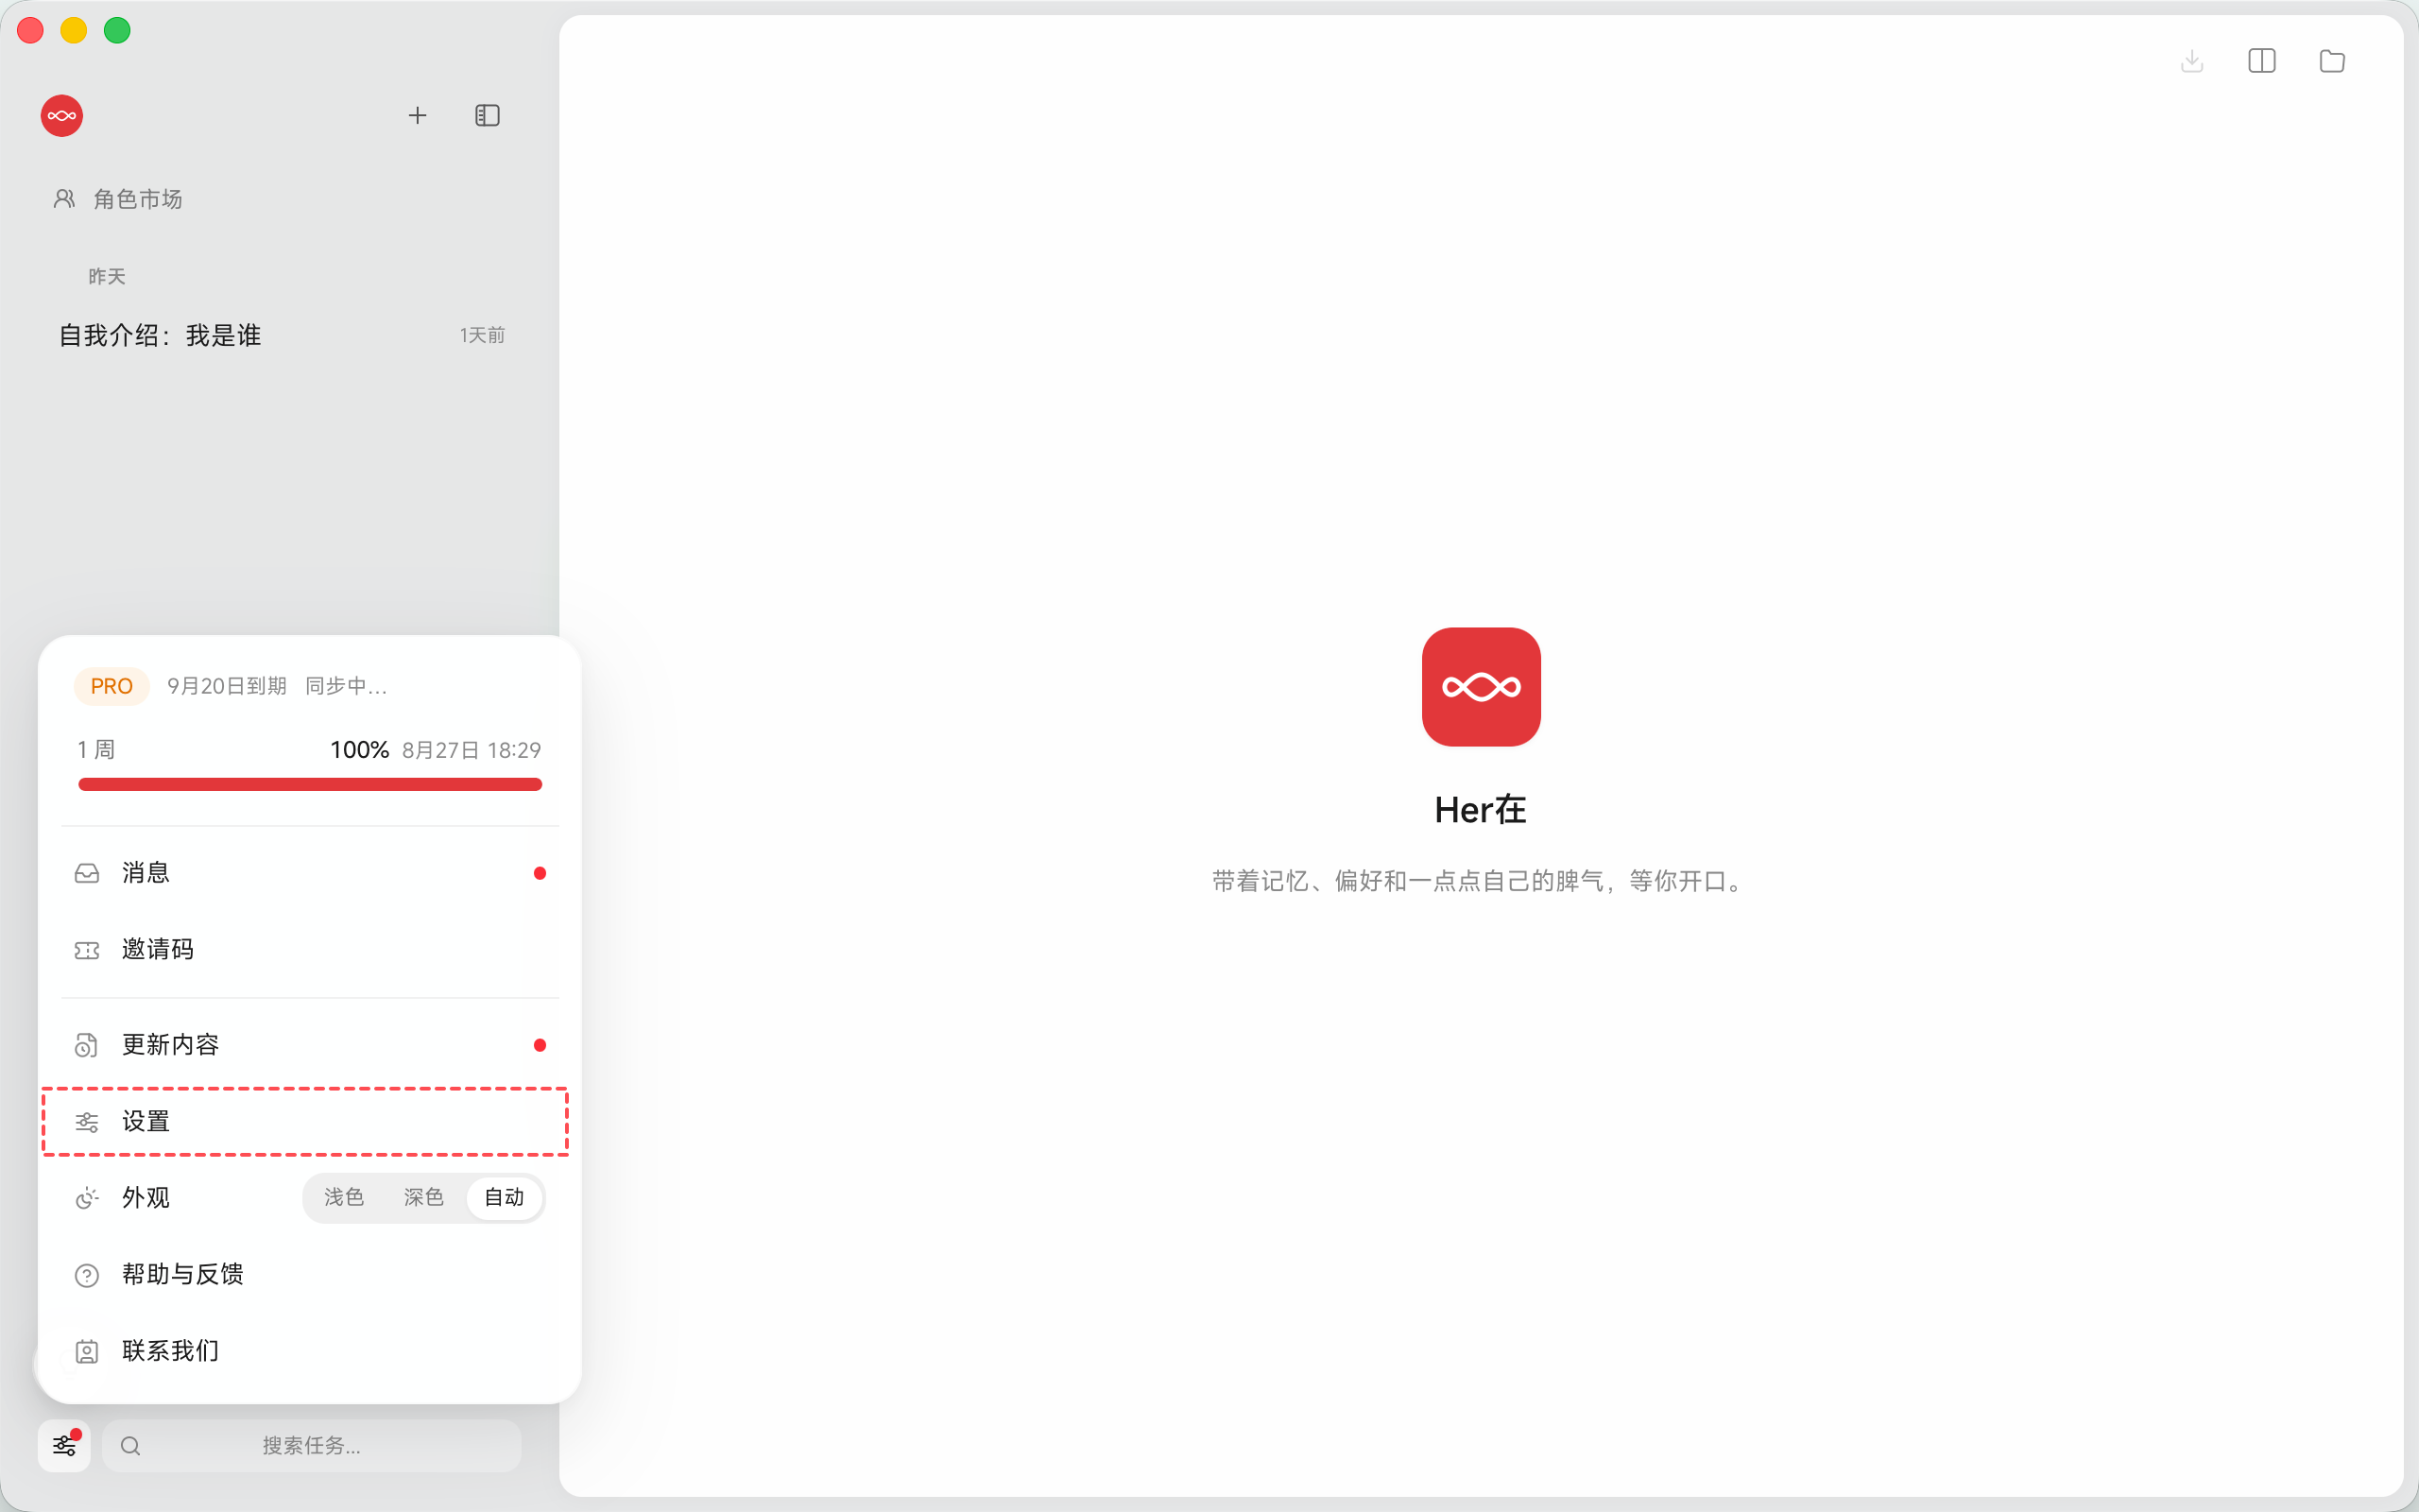The image size is (2419, 1512).
Task: Click the Her在 heading text
Action: click(1481, 810)
